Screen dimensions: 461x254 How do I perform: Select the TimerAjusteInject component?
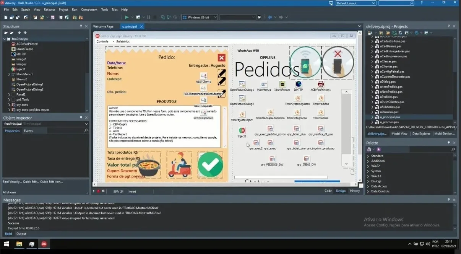tap(242, 114)
